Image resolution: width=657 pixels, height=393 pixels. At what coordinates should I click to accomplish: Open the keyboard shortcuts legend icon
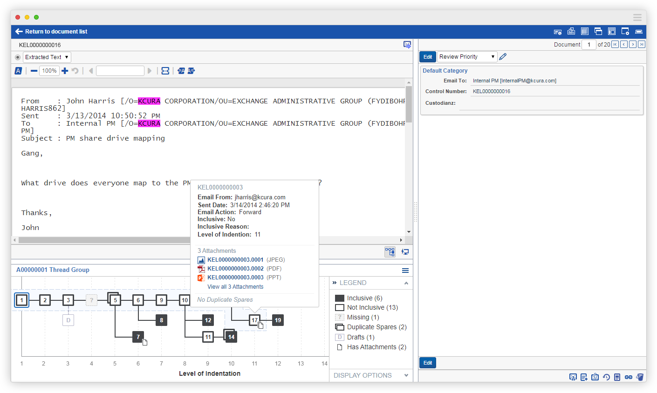tap(558, 32)
